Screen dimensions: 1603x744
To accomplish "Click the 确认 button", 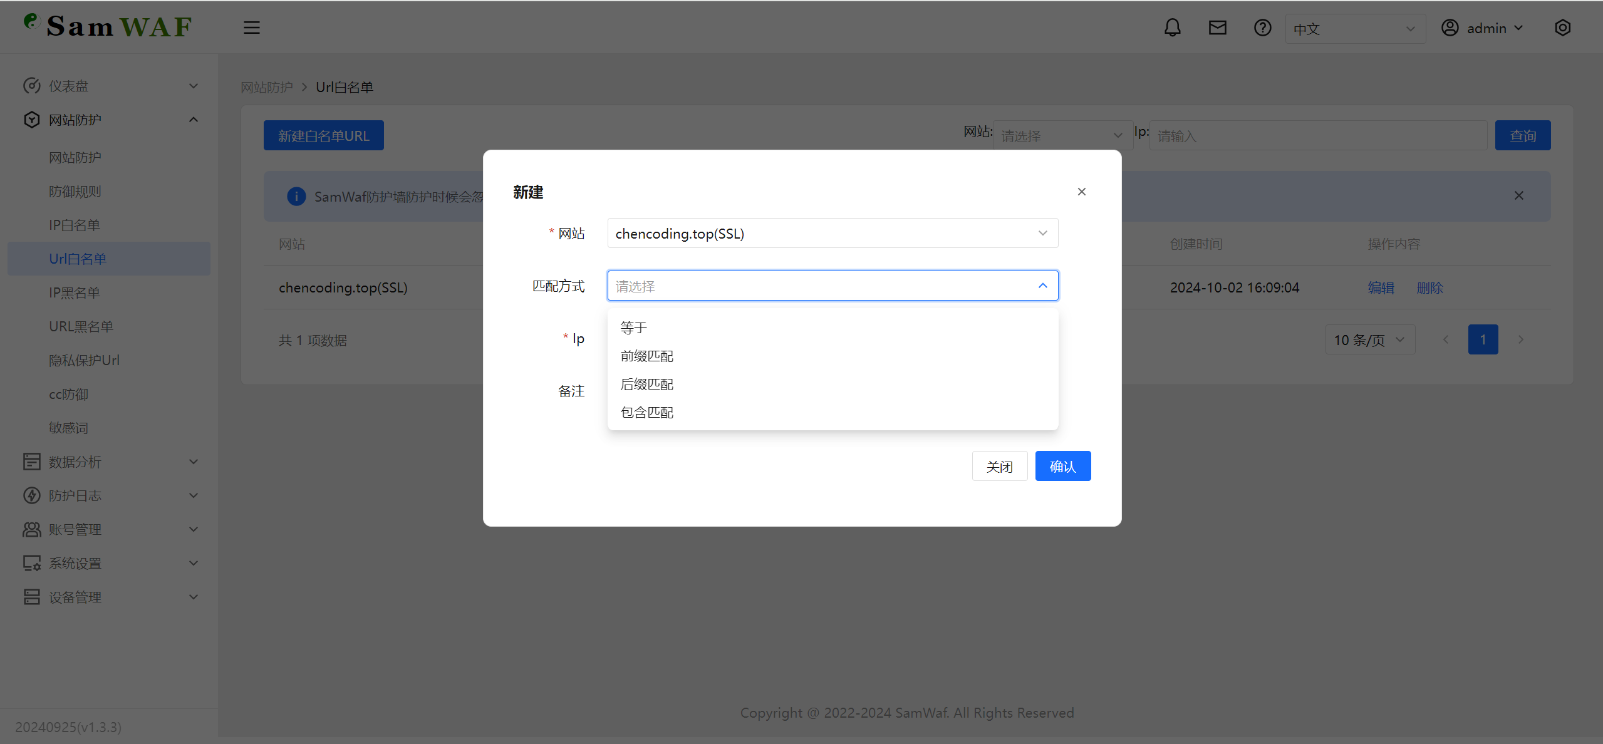I will [1062, 466].
